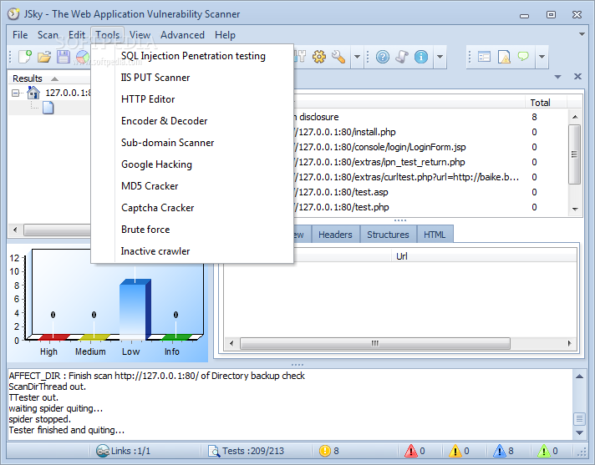Image resolution: width=595 pixels, height=465 pixels.
Task: Click the pie chart report icon
Action: click(x=83, y=57)
